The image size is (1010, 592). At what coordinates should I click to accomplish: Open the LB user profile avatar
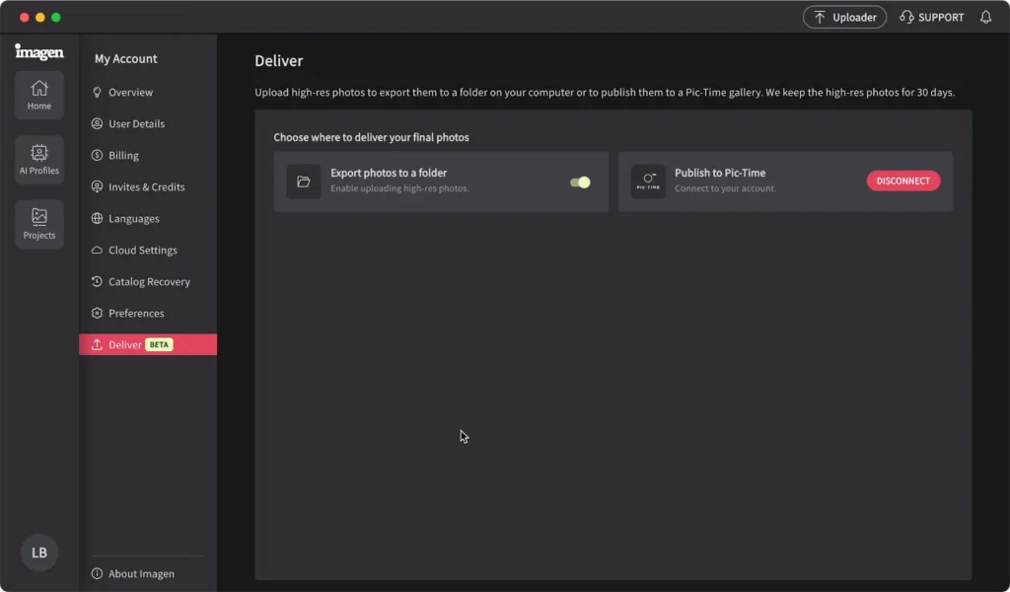point(39,553)
